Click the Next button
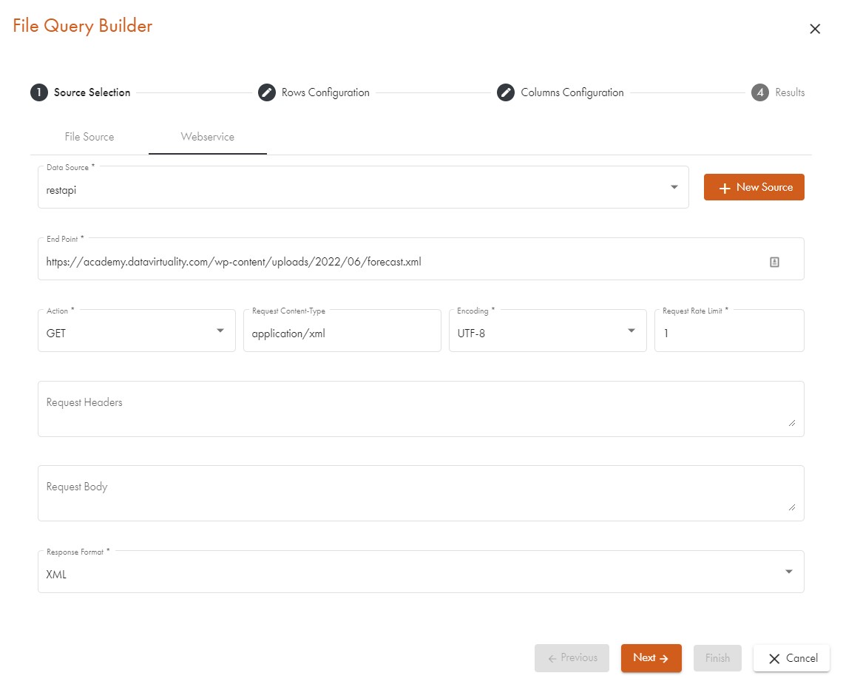The width and height of the screenshot is (843, 687). pyautogui.click(x=651, y=658)
